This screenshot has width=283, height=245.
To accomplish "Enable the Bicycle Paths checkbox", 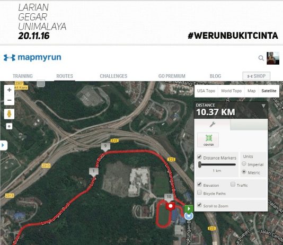I will pos(199,192).
